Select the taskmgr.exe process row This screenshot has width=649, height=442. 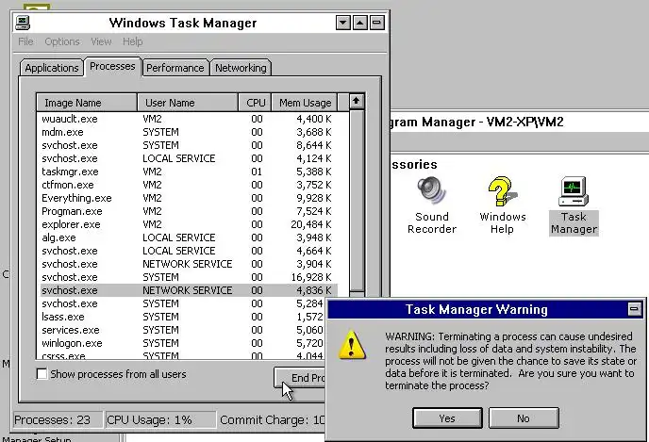[x=189, y=172]
